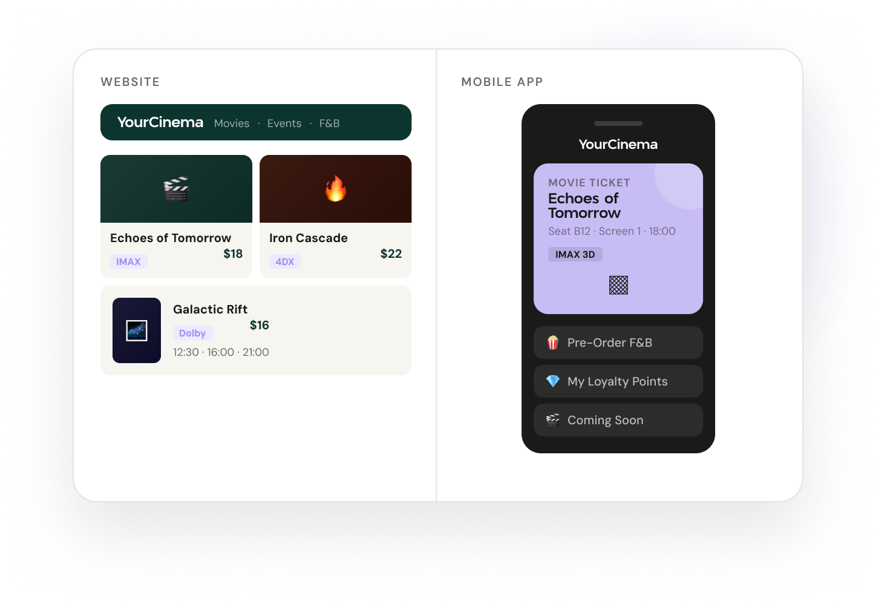Tap the IMAX 3D badge on the ticket

[x=575, y=254]
